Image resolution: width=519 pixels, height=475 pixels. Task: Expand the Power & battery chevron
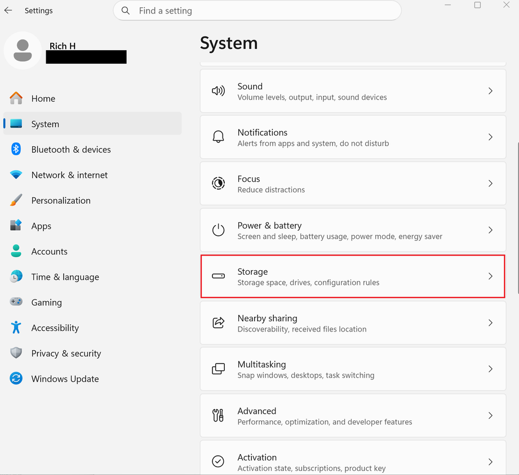[490, 230]
